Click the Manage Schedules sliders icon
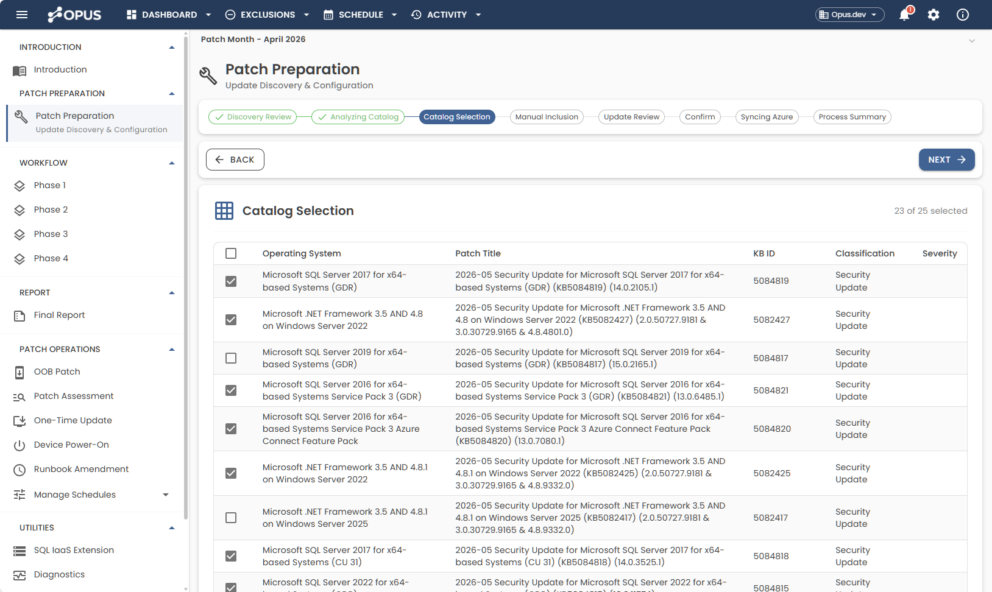This screenshot has height=592, width=992. (x=19, y=495)
